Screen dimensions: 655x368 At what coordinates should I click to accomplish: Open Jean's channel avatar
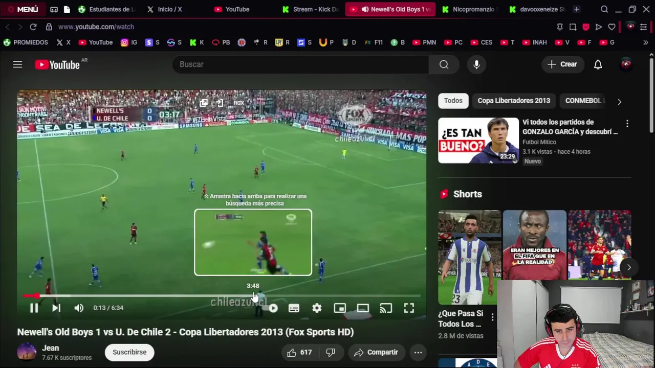27,352
